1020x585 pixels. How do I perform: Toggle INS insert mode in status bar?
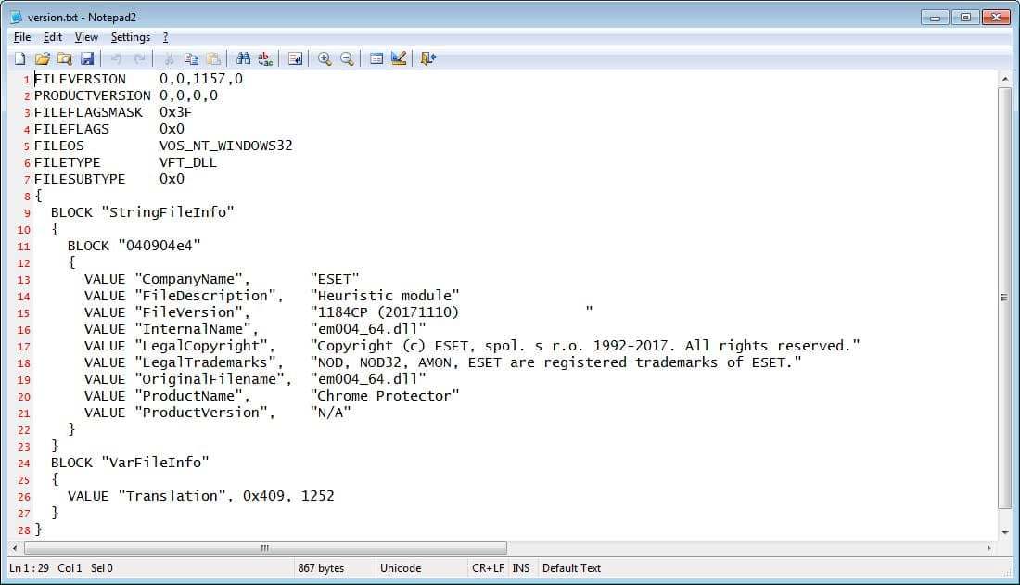pos(520,568)
